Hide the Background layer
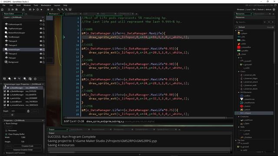 pos(41,62)
